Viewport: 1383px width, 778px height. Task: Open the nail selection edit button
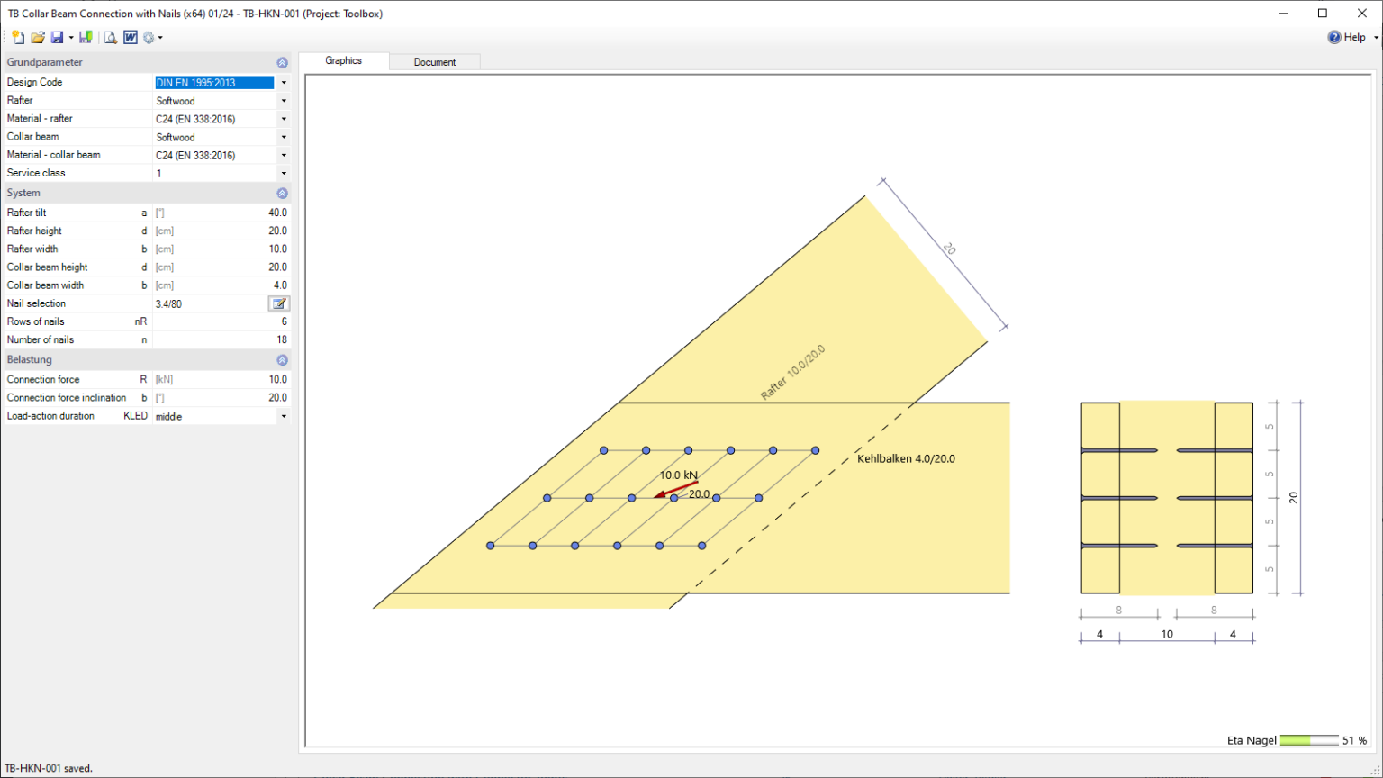point(279,303)
